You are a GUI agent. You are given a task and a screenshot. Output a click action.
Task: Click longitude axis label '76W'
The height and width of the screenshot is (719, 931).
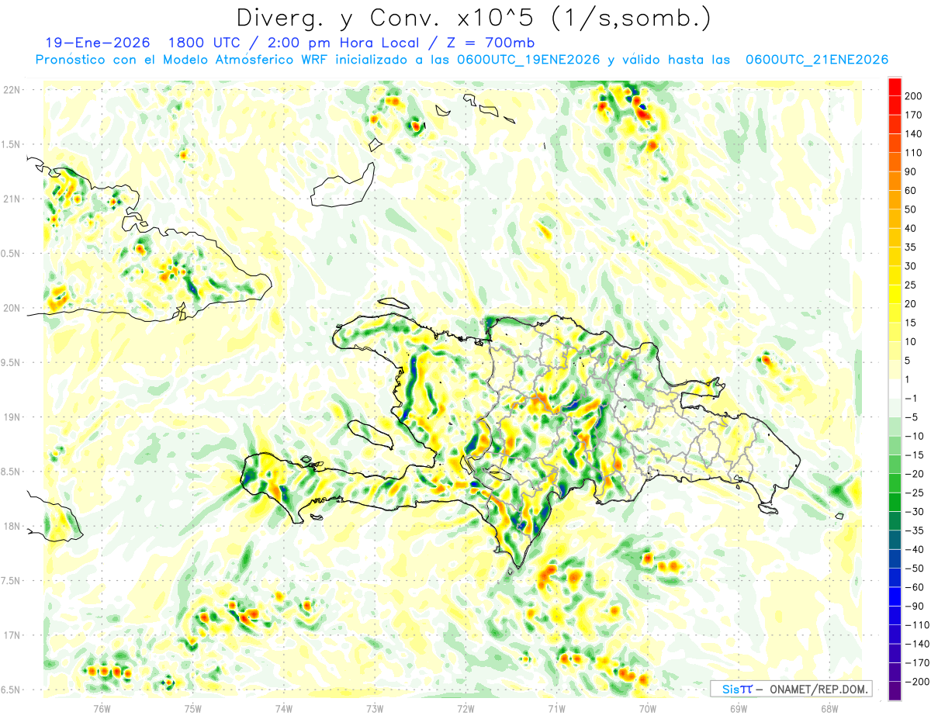(102, 707)
